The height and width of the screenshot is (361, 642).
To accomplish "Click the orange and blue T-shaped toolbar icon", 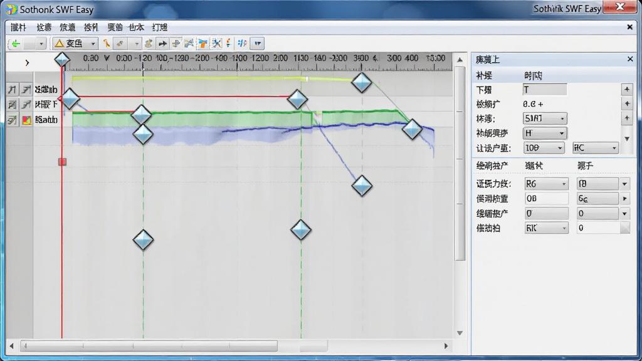I will (x=203, y=43).
